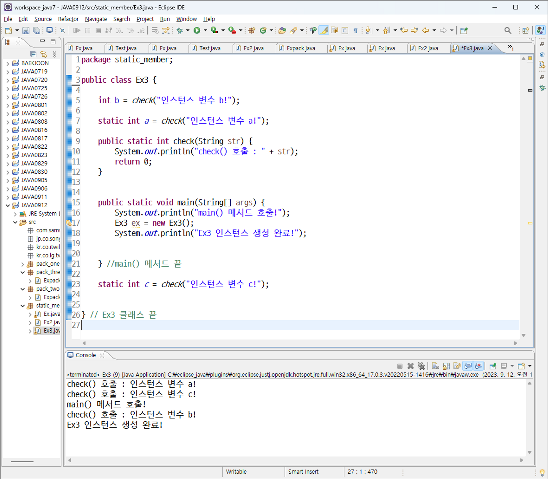Click the green Run button in toolbar
The image size is (548, 479).
pos(197,30)
